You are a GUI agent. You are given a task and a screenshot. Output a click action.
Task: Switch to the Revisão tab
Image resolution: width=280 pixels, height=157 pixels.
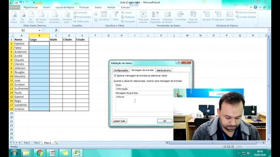click(111, 7)
